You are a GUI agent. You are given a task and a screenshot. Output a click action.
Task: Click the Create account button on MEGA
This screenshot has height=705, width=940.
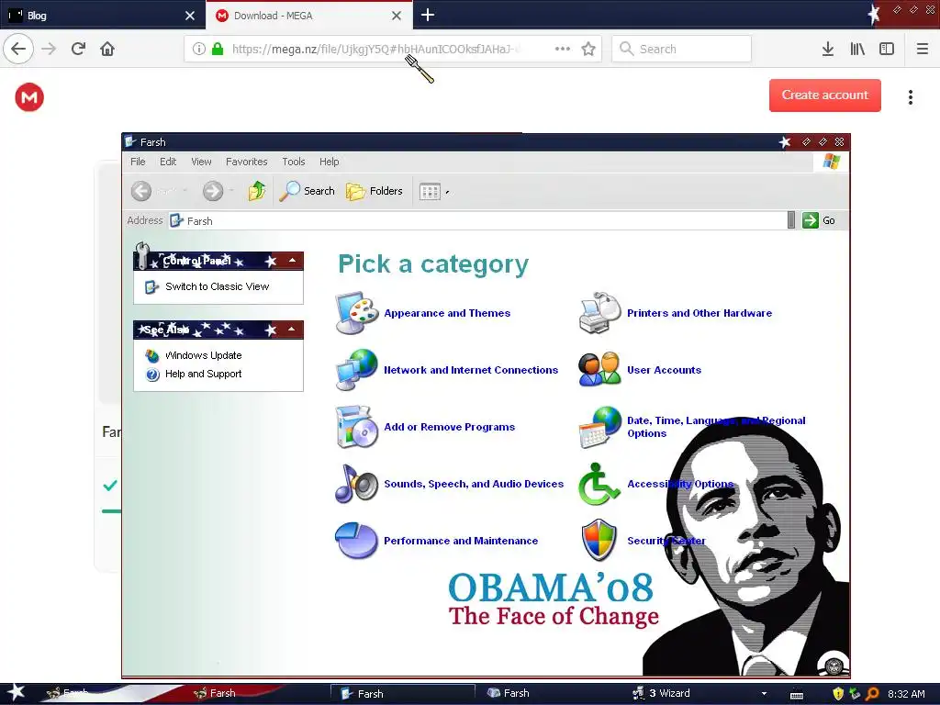pos(825,95)
